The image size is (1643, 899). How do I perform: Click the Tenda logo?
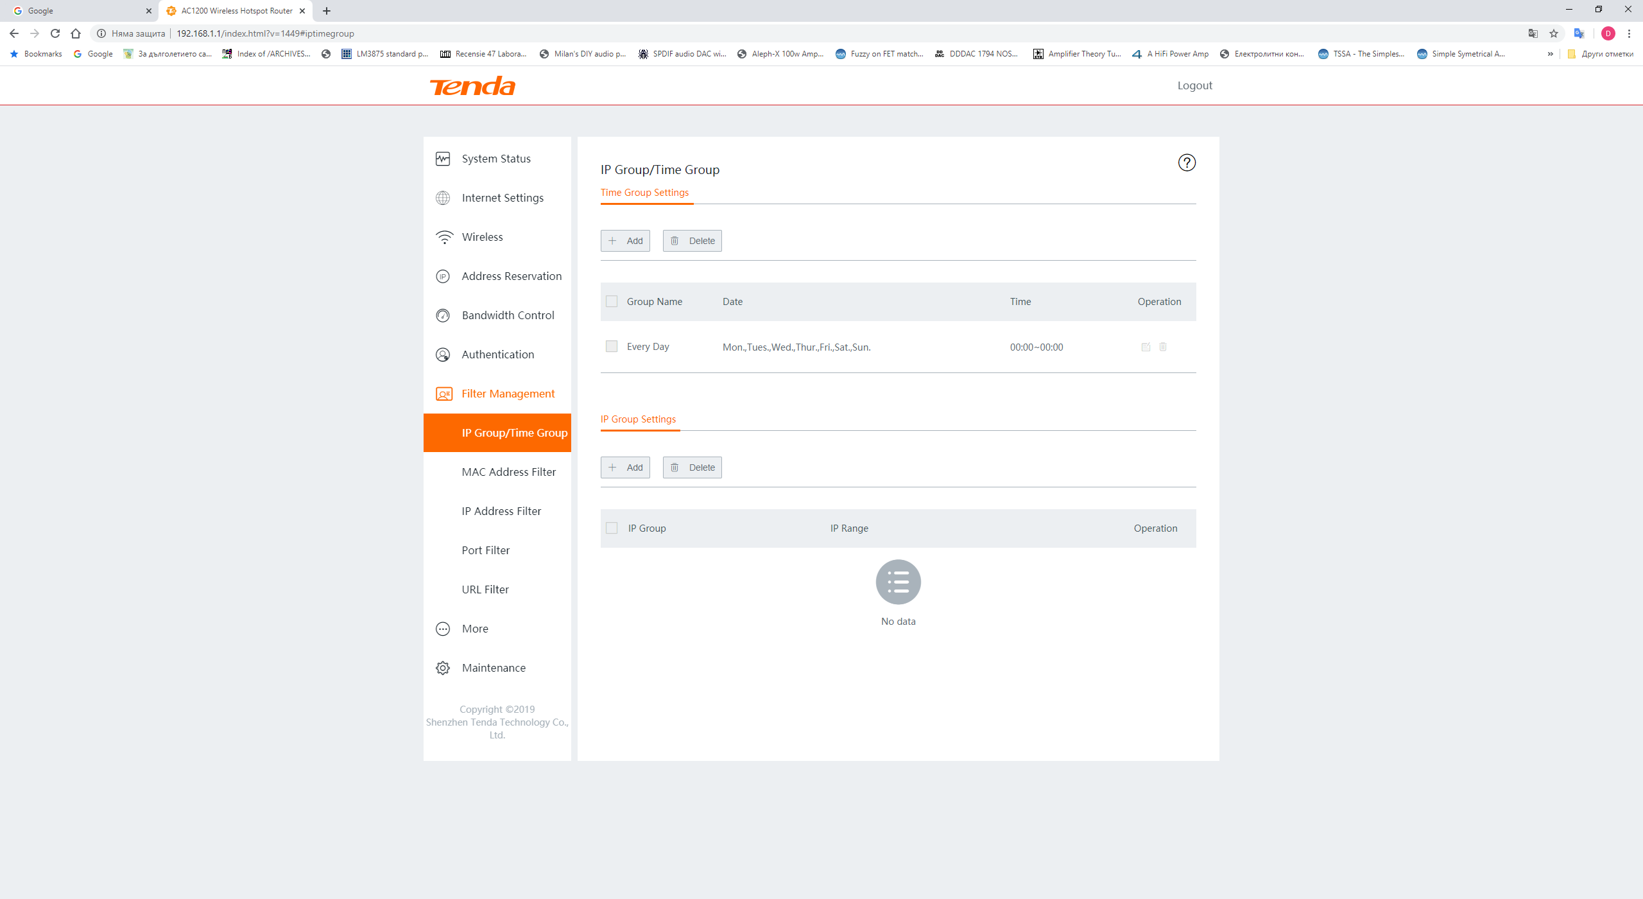click(x=472, y=85)
